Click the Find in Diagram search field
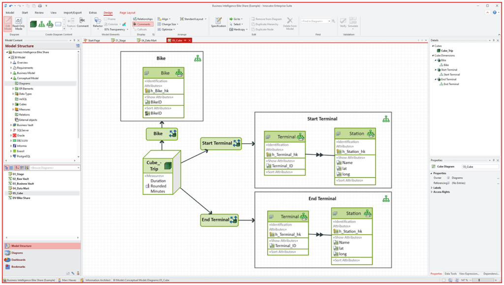The width and height of the screenshot is (504, 285). coord(315,21)
